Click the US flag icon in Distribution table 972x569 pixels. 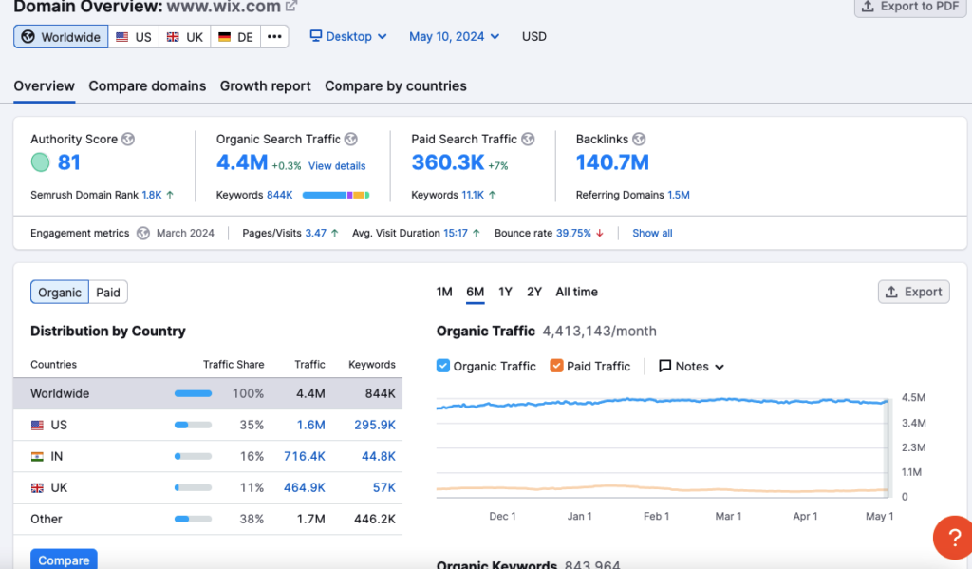pyautogui.click(x=37, y=425)
